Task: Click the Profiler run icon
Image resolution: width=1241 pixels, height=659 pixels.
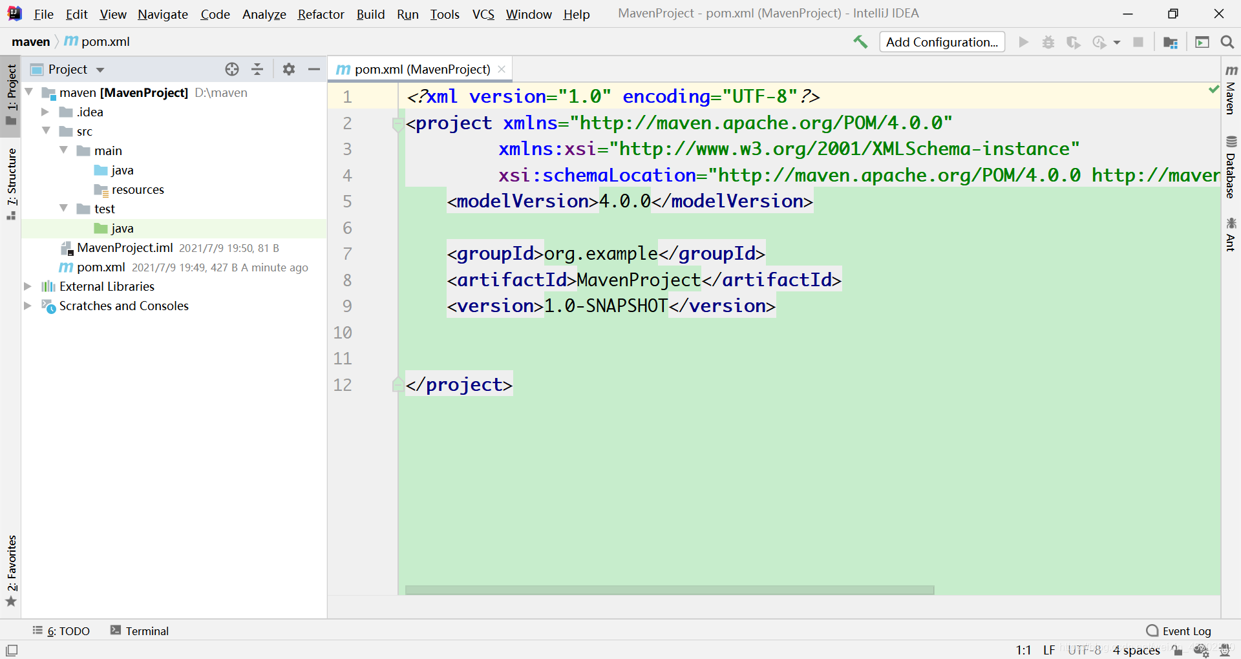Action: (1099, 42)
